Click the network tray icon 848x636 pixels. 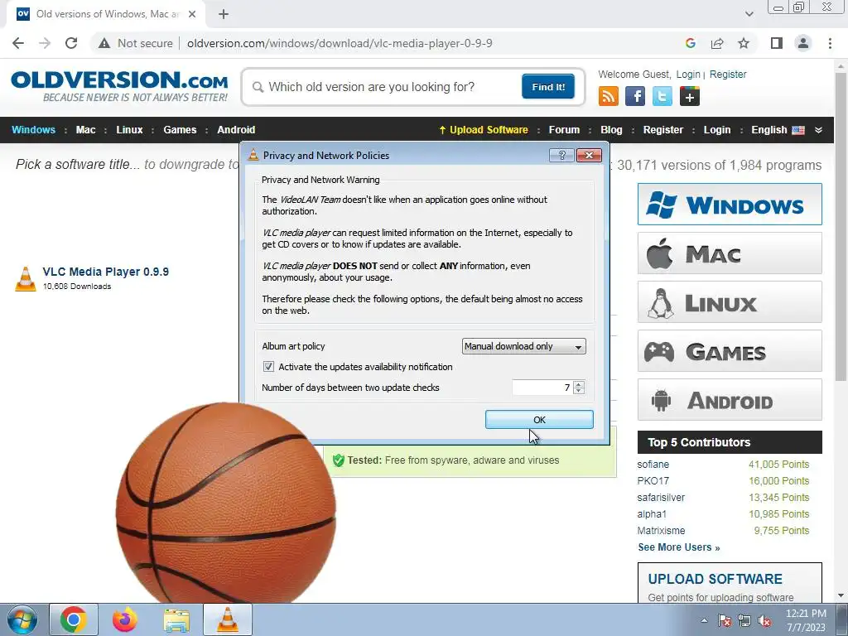[744, 621]
